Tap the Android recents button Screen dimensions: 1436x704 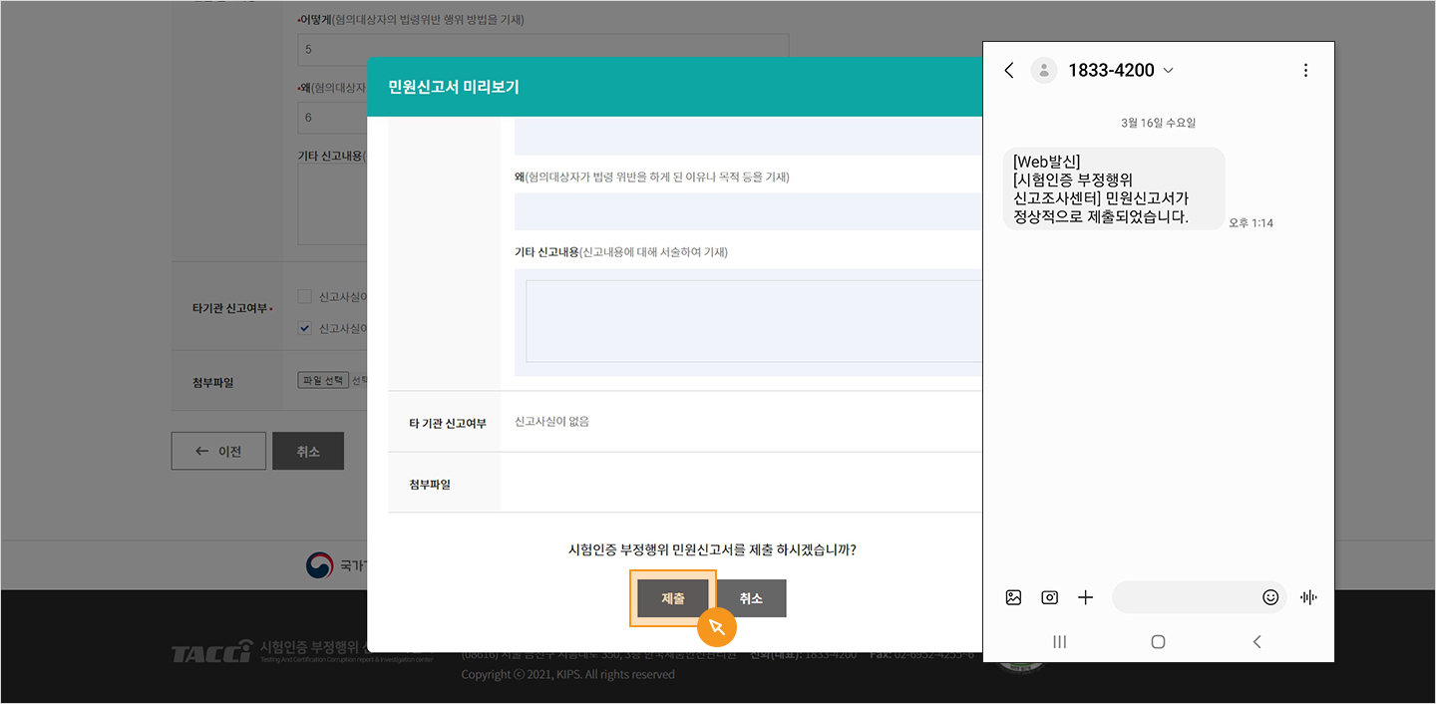coord(1059,641)
